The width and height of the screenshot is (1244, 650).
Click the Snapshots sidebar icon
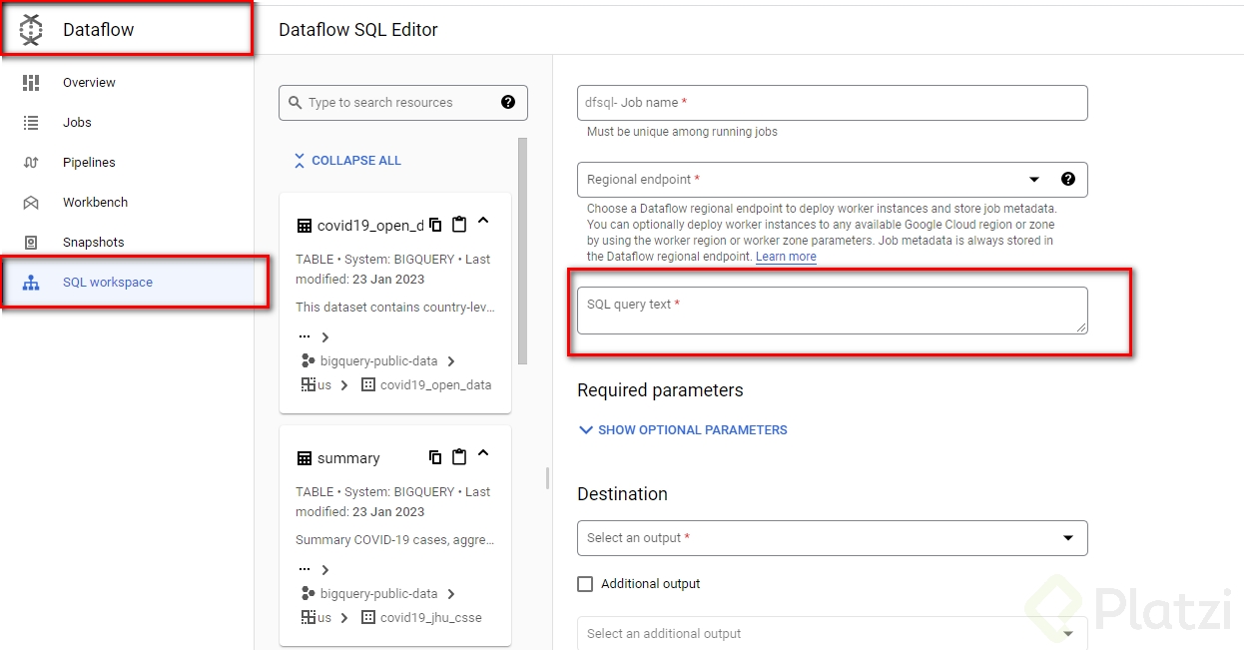[31, 243]
